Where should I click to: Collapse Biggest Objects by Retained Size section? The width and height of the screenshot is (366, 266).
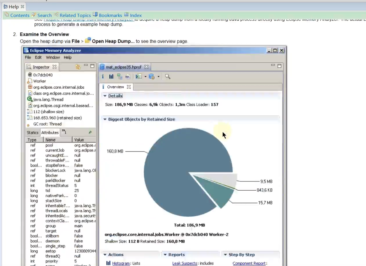click(105, 119)
